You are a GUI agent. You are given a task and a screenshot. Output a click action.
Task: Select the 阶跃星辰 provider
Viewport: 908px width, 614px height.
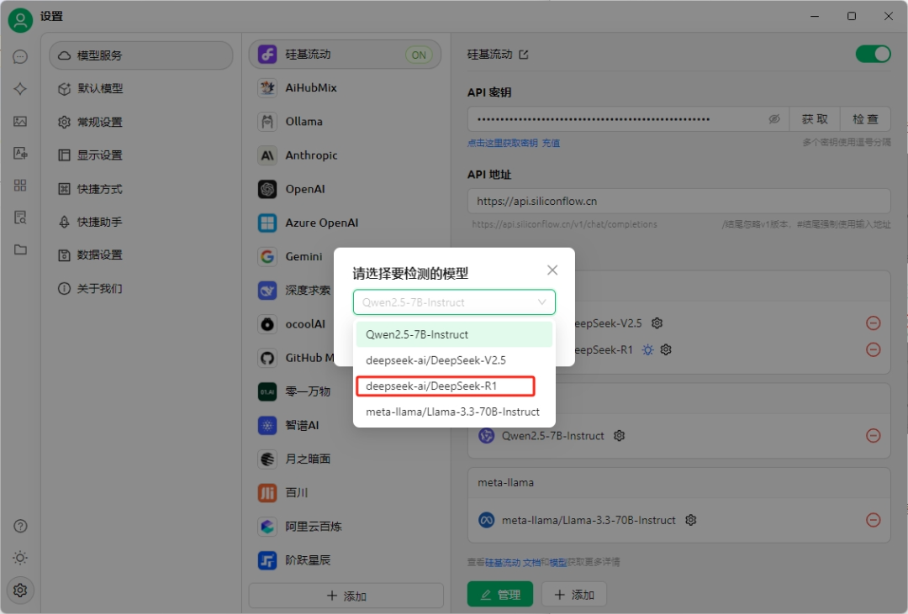click(x=346, y=560)
